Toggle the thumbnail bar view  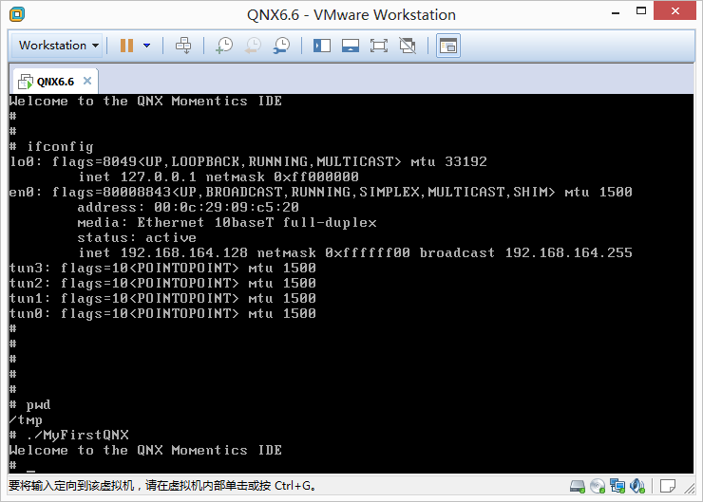coord(351,46)
